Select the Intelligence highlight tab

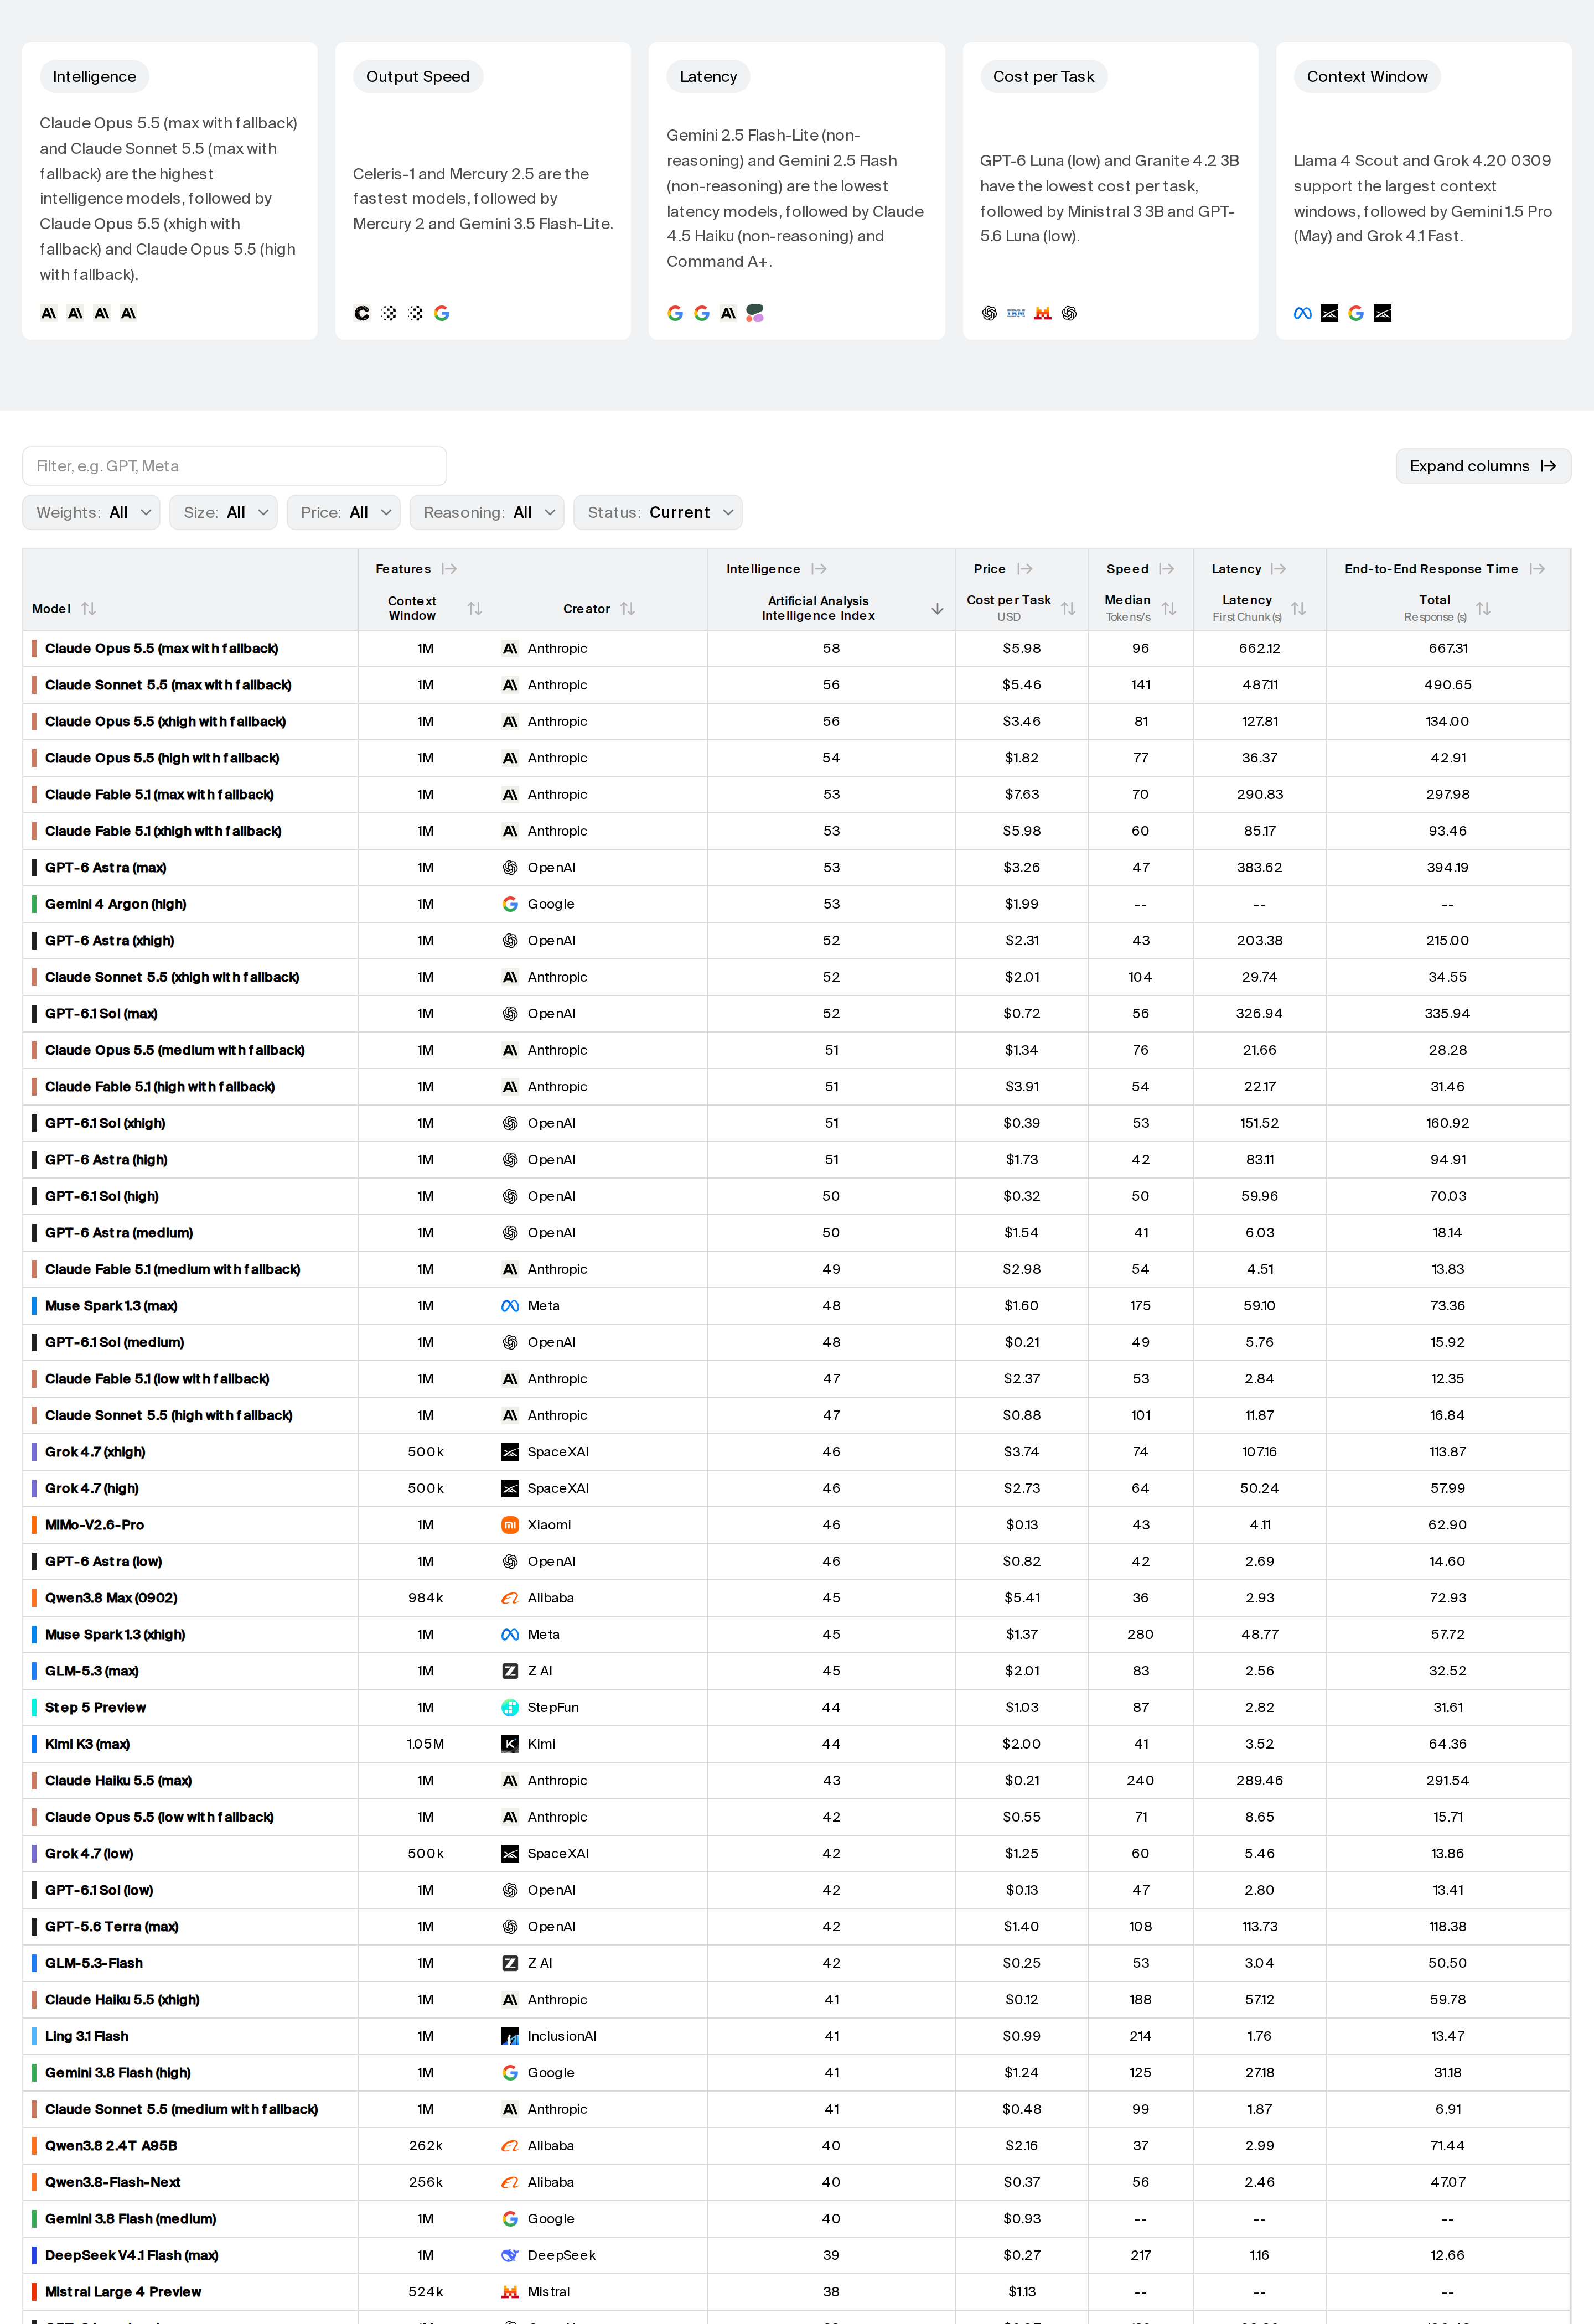click(94, 76)
